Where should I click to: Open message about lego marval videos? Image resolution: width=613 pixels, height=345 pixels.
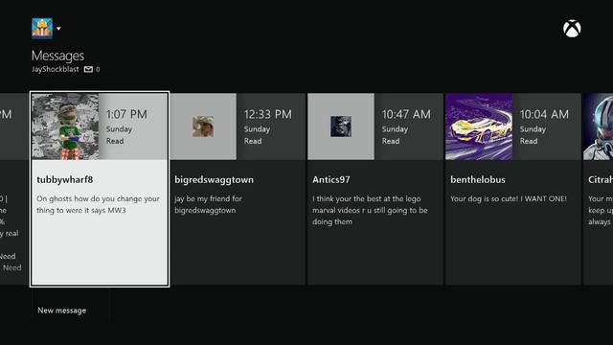point(370,210)
